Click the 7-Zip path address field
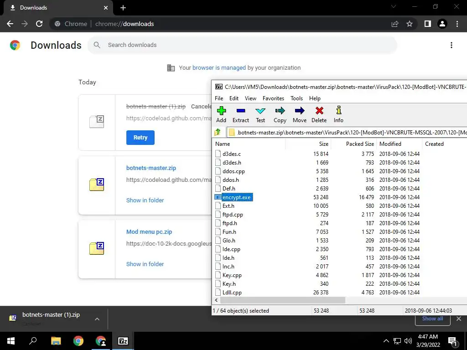Viewport: 467px width, 350px height. coord(347,133)
